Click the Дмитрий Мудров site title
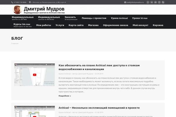 (x=44, y=9)
